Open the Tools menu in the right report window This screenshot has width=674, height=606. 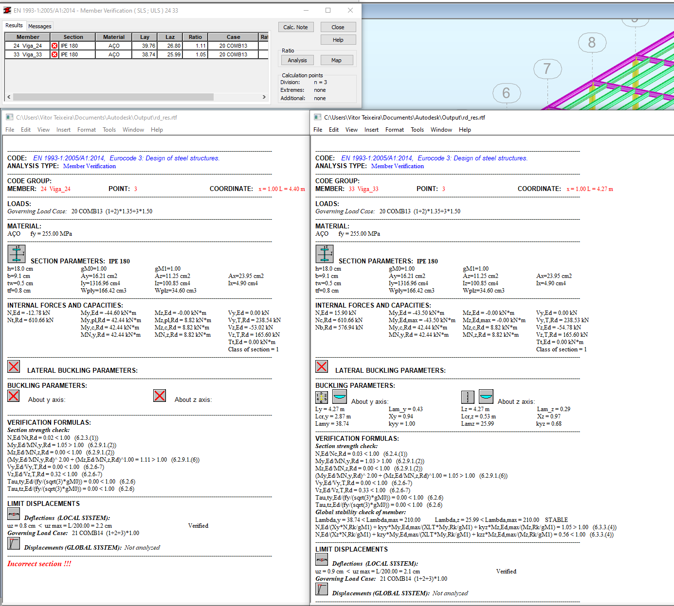[417, 130]
